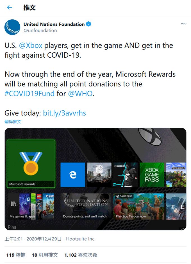Select the United Nations Foundation donate tile
This screenshot has width=191, height=264.
click(x=86, y=206)
